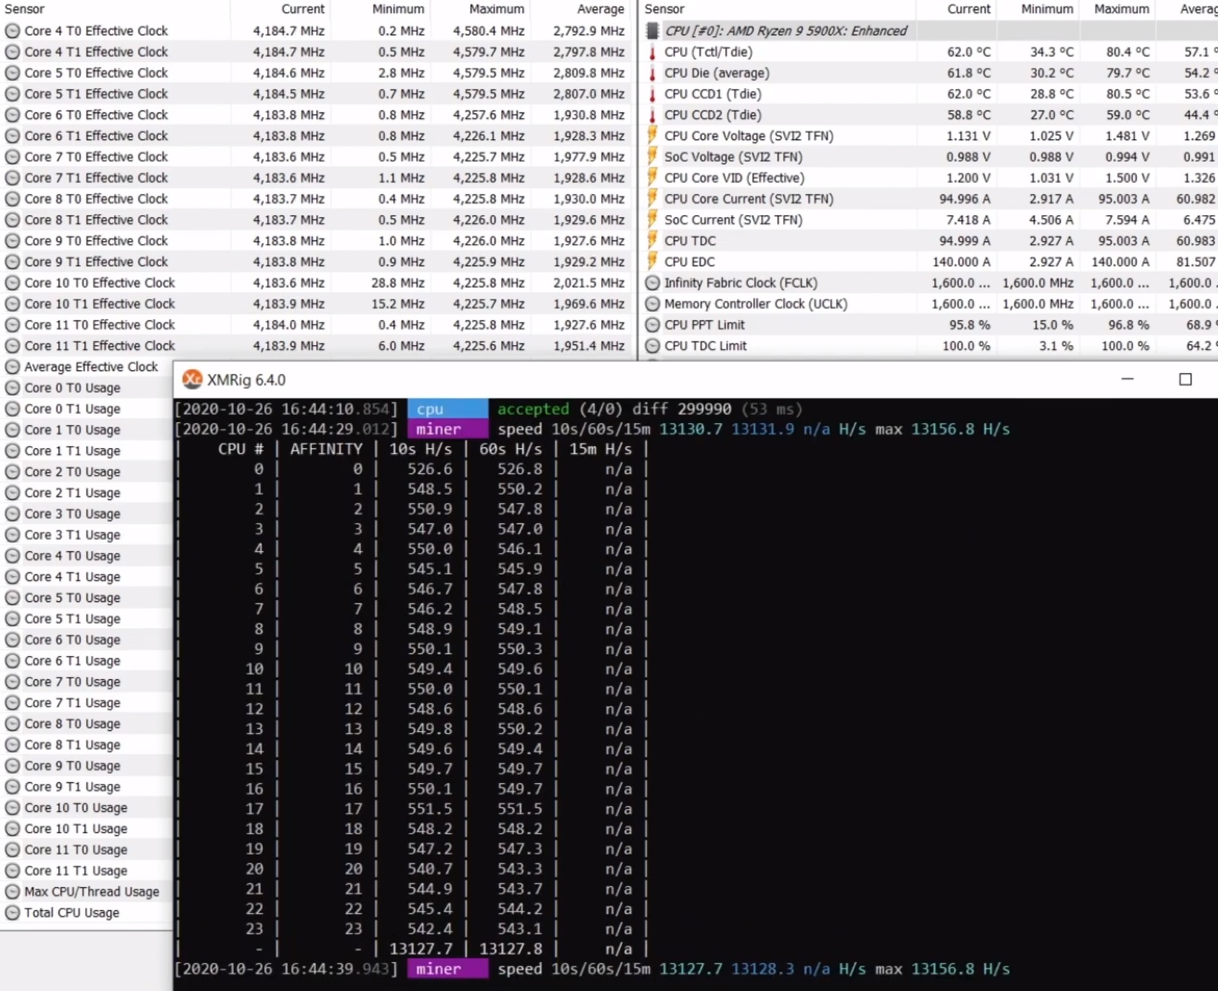Viewport: 1218px width, 991px height.
Task: Click the 4,580.4 MHz maximum of Core 4 T0
Action: point(489,31)
